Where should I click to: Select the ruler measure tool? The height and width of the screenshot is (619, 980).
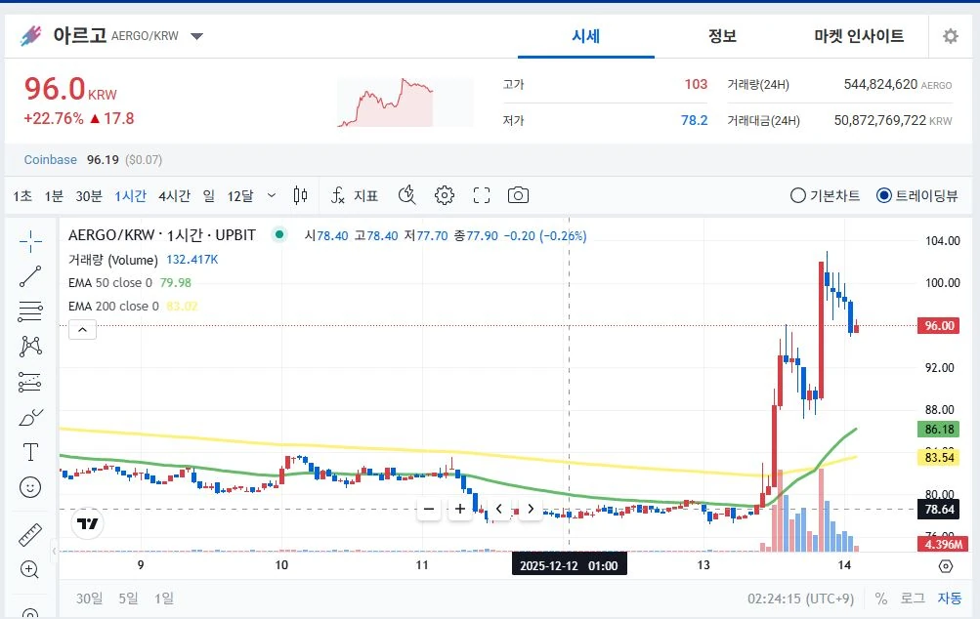pos(30,535)
